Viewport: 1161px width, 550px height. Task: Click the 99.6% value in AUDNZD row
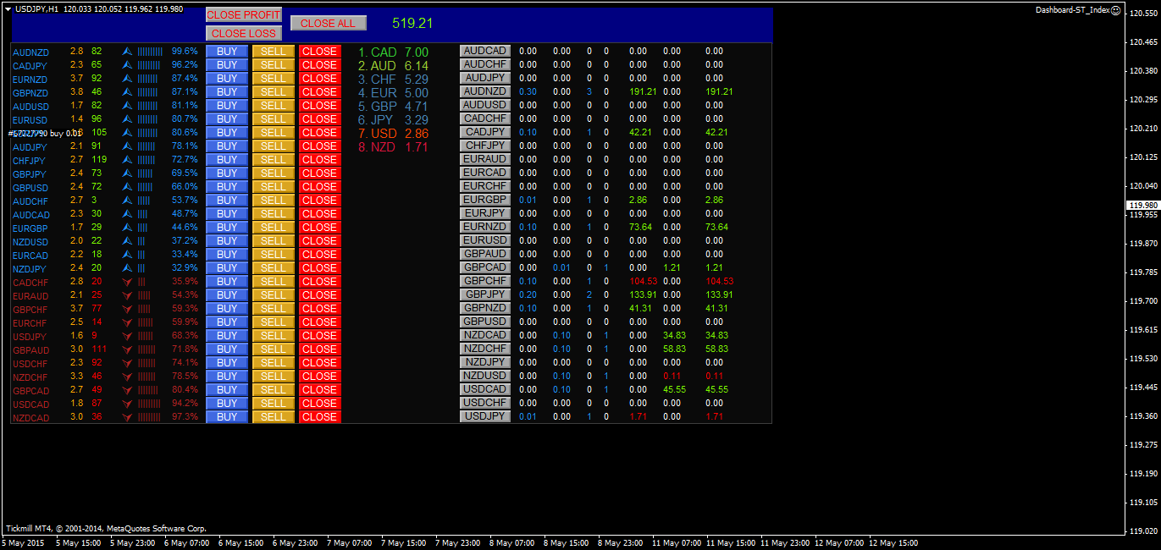[185, 52]
